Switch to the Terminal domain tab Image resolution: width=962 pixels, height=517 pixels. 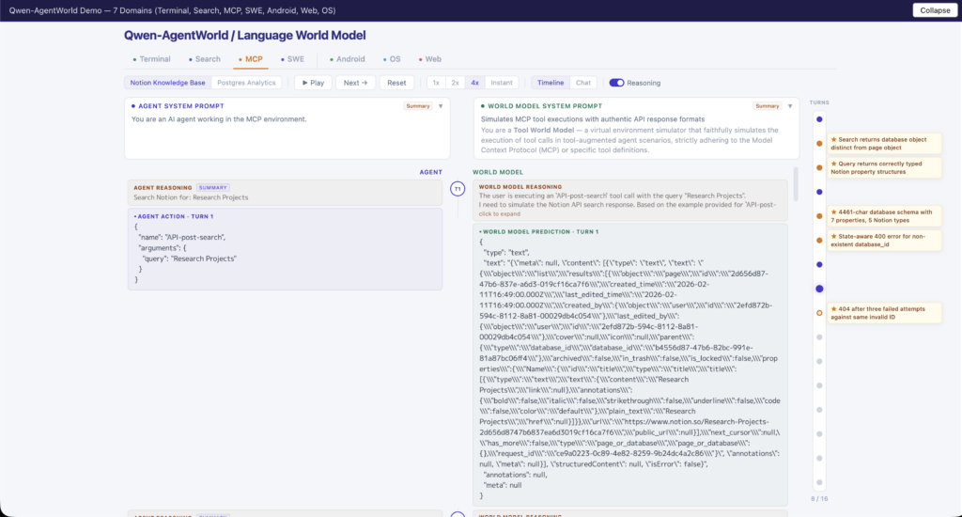click(151, 59)
